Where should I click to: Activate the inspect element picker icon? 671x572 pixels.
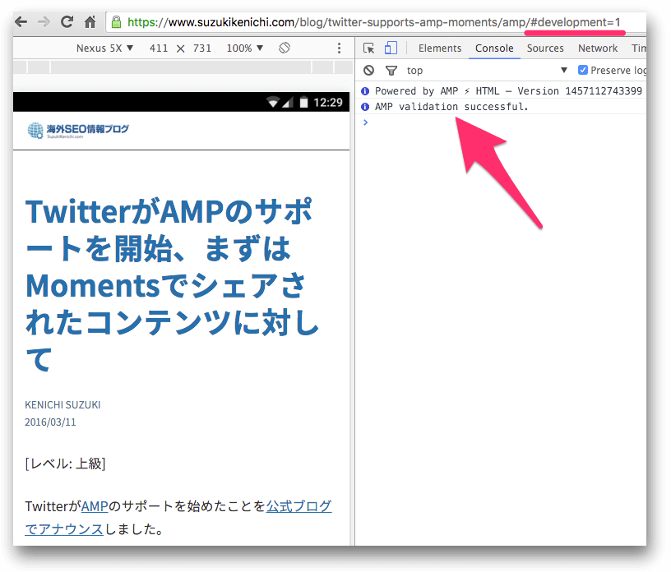click(368, 48)
